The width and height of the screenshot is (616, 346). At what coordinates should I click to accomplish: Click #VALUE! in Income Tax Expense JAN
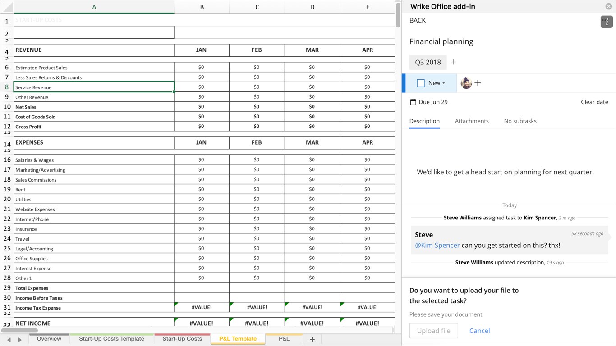pyautogui.click(x=202, y=307)
